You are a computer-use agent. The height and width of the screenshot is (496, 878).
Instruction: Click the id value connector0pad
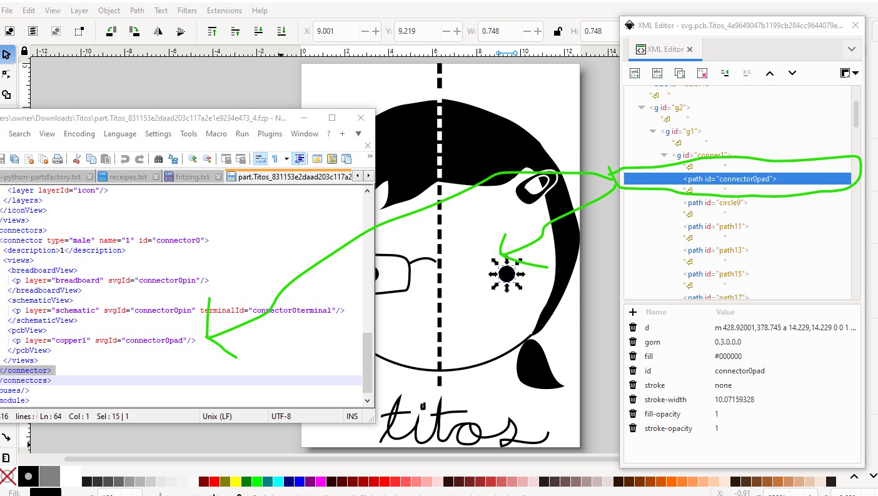pos(740,371)
